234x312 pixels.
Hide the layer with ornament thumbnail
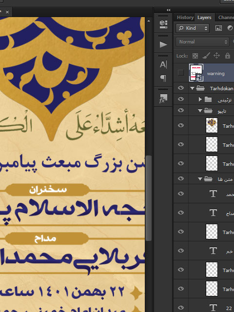(181, 125)
